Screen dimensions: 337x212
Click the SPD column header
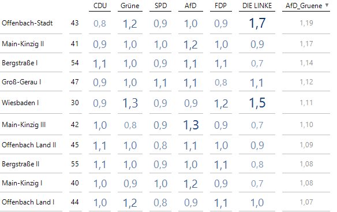[160, 6]
